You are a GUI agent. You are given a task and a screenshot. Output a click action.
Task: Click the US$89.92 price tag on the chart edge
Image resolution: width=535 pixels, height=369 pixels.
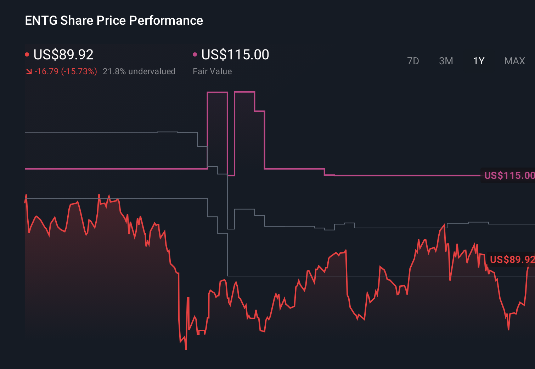[511, 259]
